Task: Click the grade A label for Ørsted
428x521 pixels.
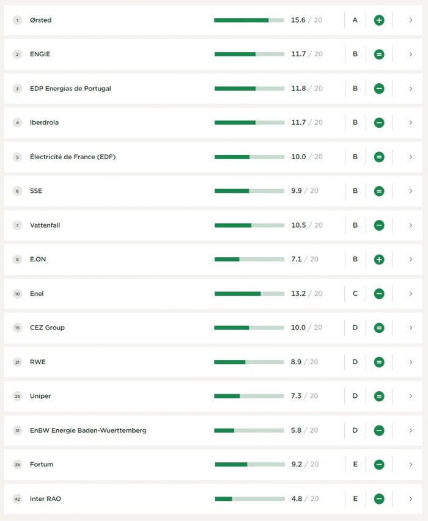Action: point(355,20)
